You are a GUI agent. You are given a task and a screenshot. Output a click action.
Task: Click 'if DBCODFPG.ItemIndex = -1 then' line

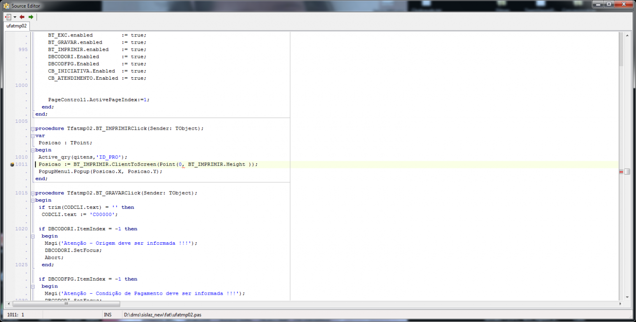(x=88, y=279)
